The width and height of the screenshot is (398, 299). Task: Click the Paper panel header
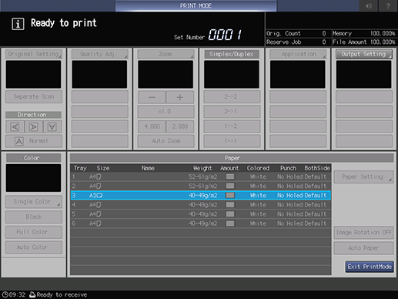pos(232,158)
